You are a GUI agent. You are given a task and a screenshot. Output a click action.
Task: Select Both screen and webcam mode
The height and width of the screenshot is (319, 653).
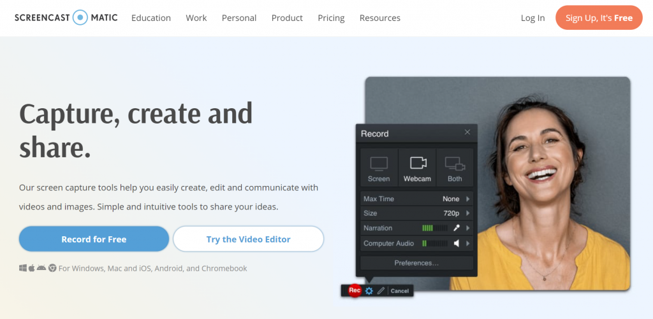point(455,167)
